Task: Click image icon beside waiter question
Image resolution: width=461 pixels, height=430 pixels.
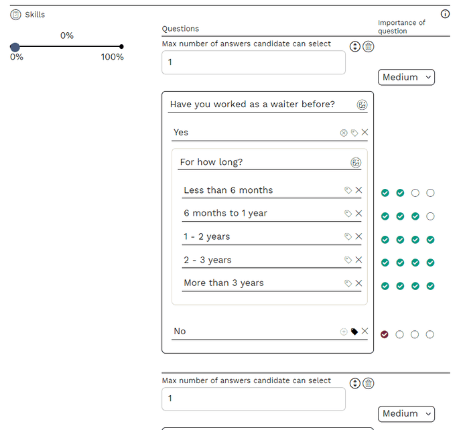Action: click(x=362, y=104)
